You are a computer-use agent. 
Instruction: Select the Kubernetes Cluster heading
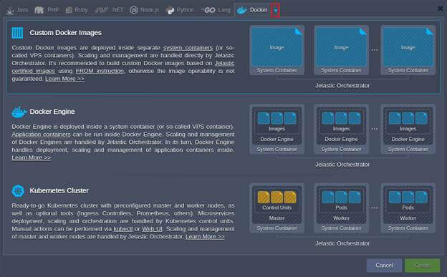59,190
